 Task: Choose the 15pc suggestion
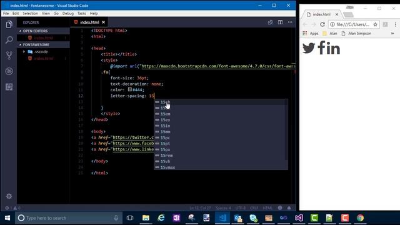(221, 137)
